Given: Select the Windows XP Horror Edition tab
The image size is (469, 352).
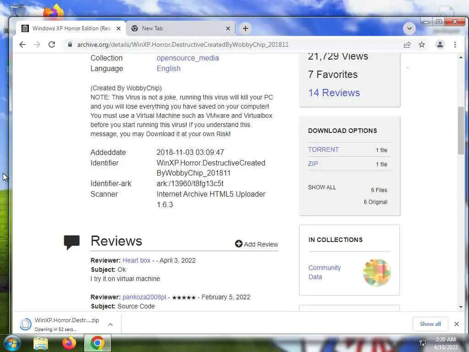Looking at the screenshot, I should point(71,28).
